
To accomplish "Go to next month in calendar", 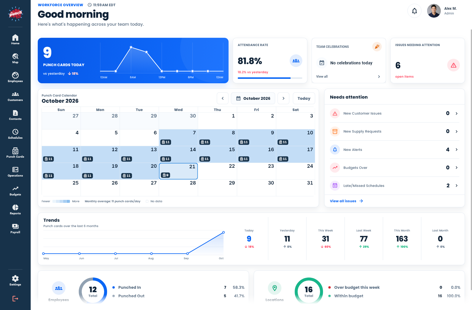I will (283, 98).
